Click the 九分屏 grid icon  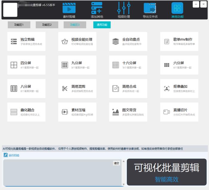tap(65, 65)
